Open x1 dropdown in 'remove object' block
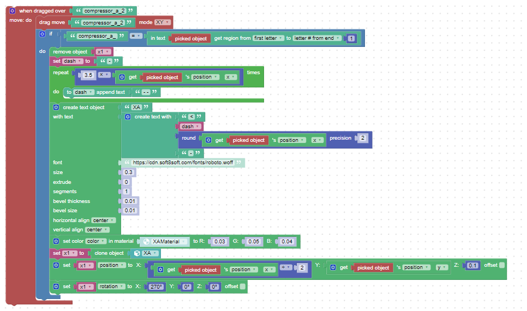The height and width of the screenshot is (311, 527). [103, 51]
